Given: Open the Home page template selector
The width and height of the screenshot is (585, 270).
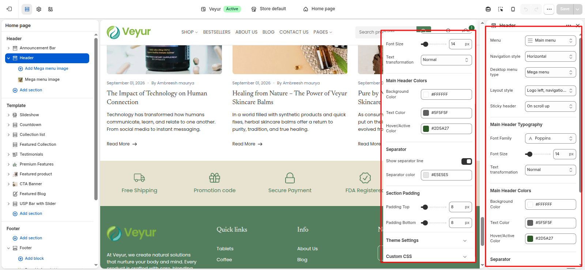Looking at the screenshot, I should tap(319, 9).
